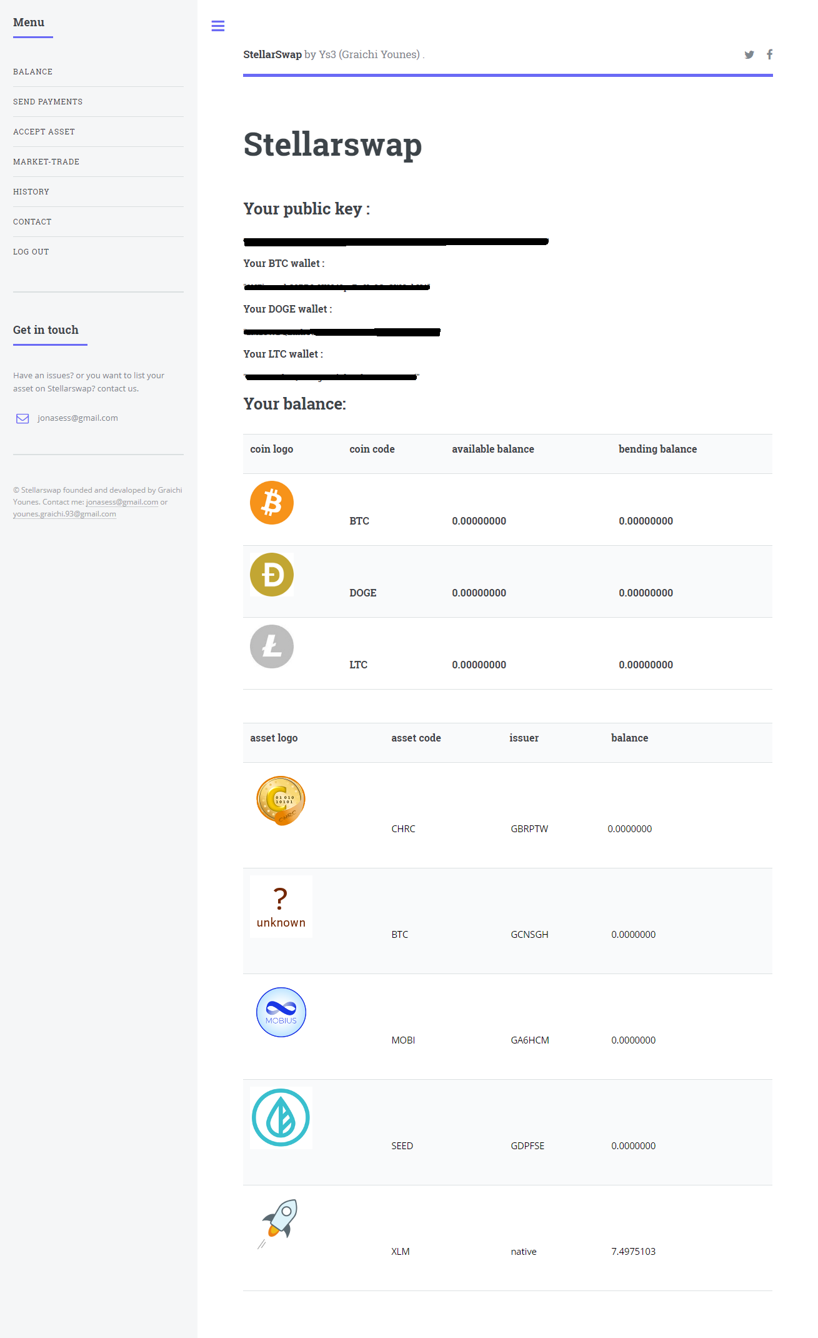Click the asset table 'balance' header

pos(629,738)
